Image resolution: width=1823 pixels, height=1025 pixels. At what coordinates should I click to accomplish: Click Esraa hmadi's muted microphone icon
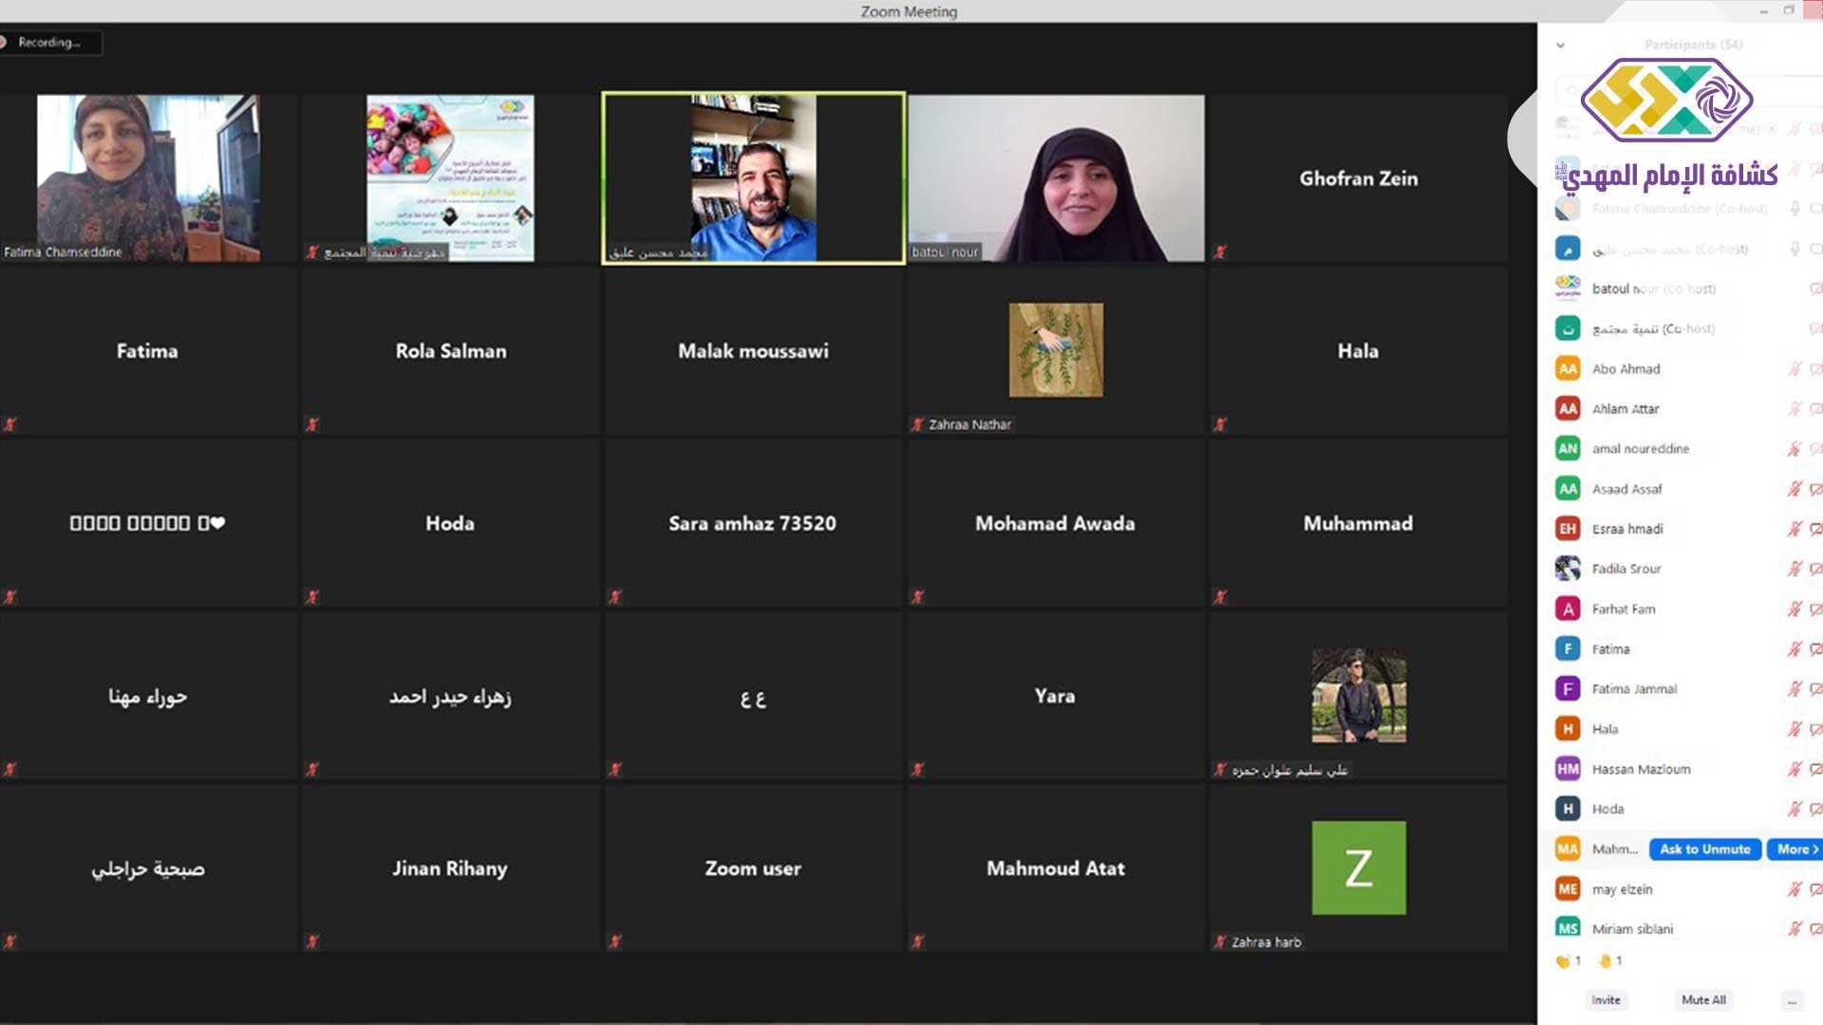pos(1794,529)
